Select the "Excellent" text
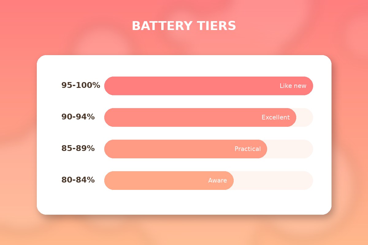368x245 pixels. click(x=275, y=118)
